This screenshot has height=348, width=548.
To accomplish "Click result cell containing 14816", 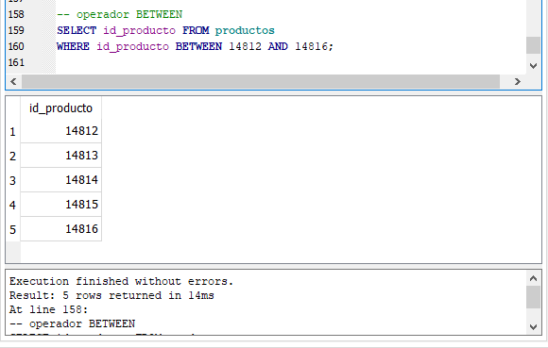I will click(60, 229).
